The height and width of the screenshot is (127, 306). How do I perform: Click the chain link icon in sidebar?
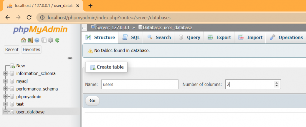(70, 58)
